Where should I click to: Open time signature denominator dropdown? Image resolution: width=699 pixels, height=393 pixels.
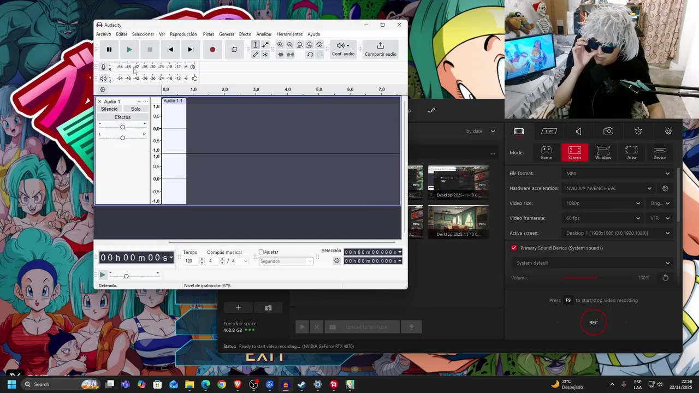[240, 261]
